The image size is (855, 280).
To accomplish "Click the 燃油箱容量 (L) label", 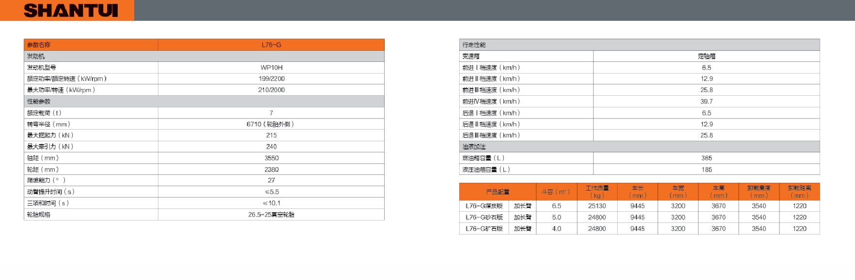I will [483, 158].
